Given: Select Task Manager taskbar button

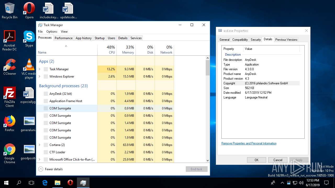Looking at the screenshot, I should point(83,183).
